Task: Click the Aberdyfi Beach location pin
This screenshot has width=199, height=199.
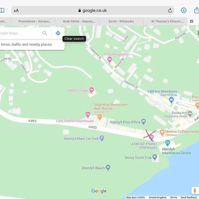Action: click(108, 168)
